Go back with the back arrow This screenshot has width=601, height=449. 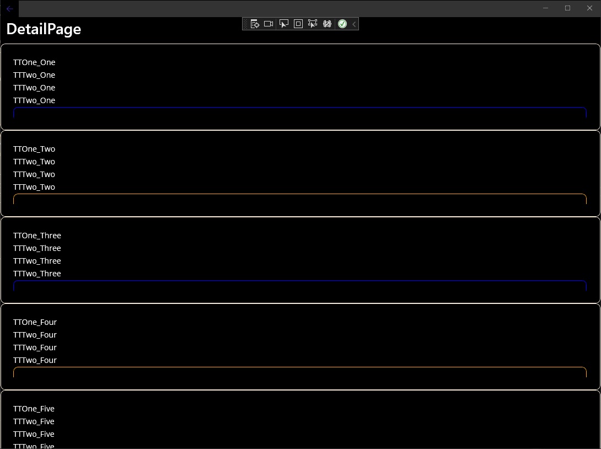point(9,8)
